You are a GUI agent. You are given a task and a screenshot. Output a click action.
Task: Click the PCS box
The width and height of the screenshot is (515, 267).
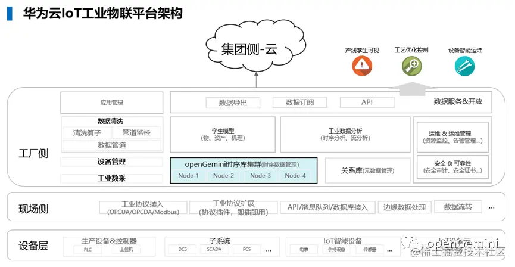(x=246, y=249)
